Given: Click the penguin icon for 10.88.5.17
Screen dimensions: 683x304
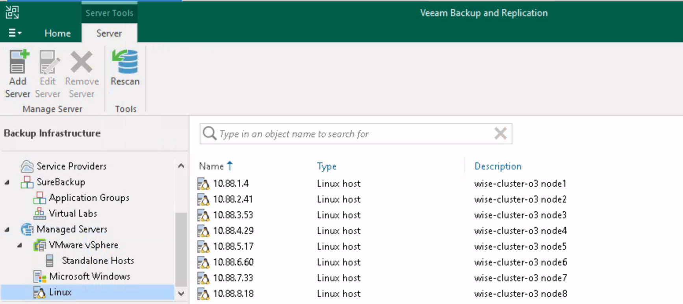Looking at the screenshot, I should 203,247.
